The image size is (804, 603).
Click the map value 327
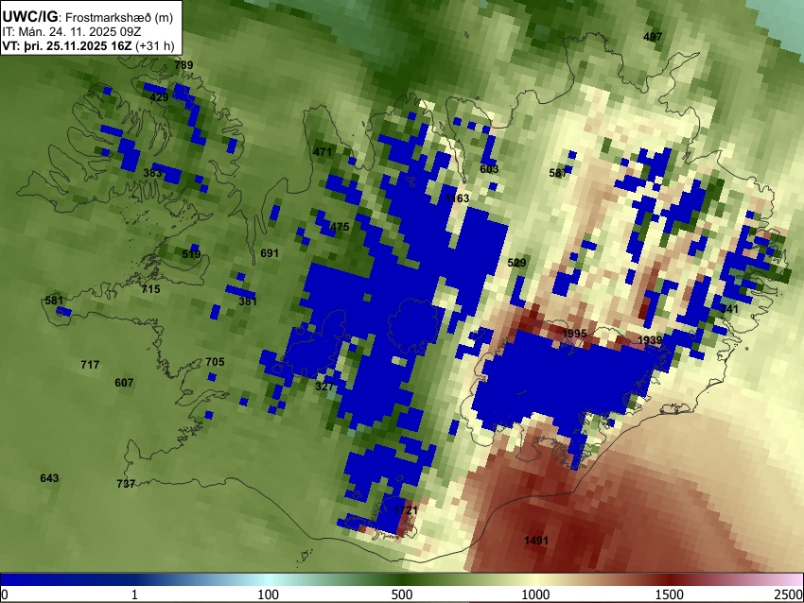[324, 387]
